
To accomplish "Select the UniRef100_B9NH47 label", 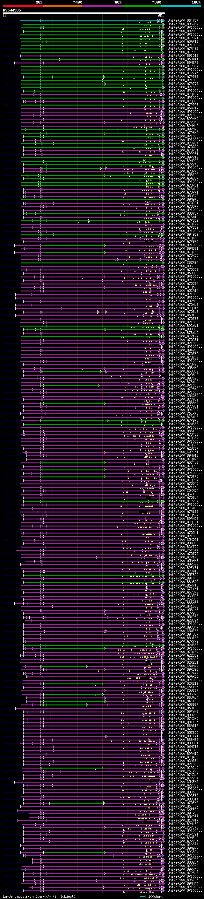I will point(183,126).
